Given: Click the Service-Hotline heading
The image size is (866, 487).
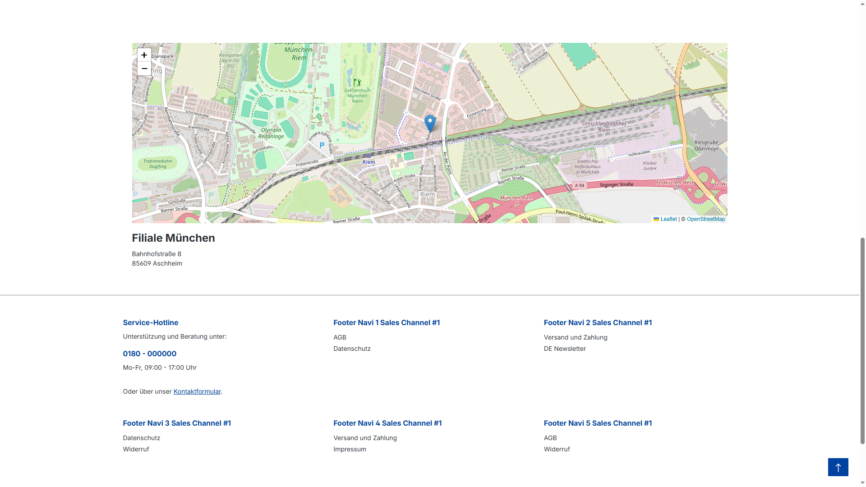Looking at the screenshot, I should coord(151,322).
